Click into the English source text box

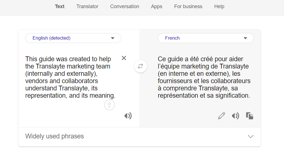point(70,77)
